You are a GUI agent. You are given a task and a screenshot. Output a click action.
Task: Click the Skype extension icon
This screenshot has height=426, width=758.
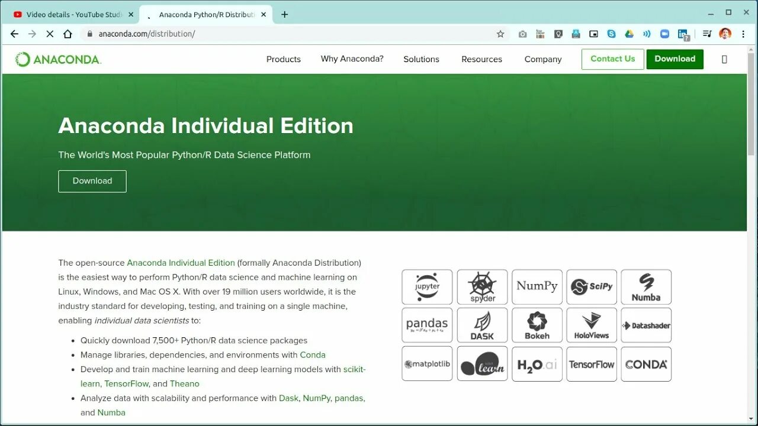[x=611, y=34]
